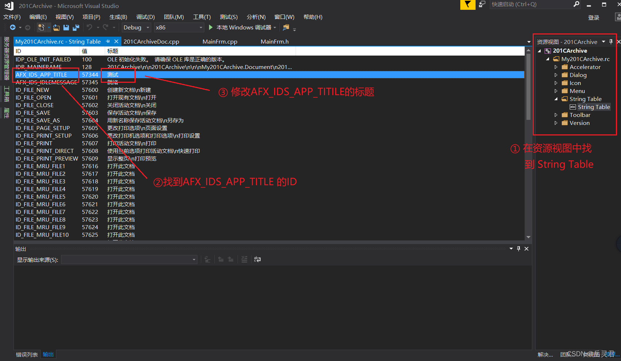The image size is (621, 361).
Task: Click the notifications flag icon
Action: click(468, 5)
